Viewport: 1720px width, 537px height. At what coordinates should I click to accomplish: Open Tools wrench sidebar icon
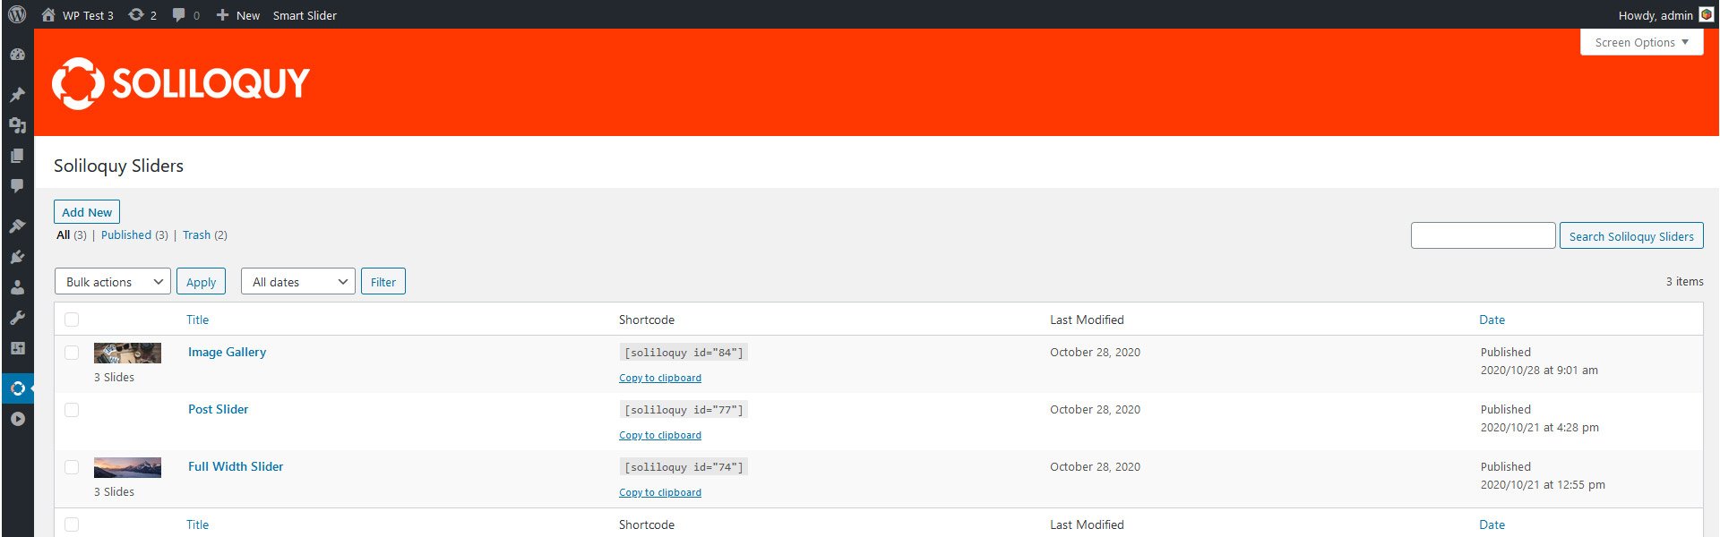point(17,318)
